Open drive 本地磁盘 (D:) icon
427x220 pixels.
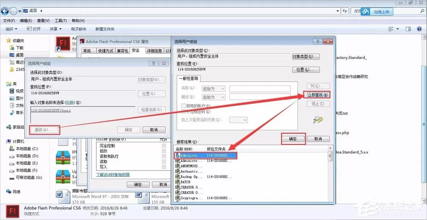pyautogui.click(x=12, y=156)
